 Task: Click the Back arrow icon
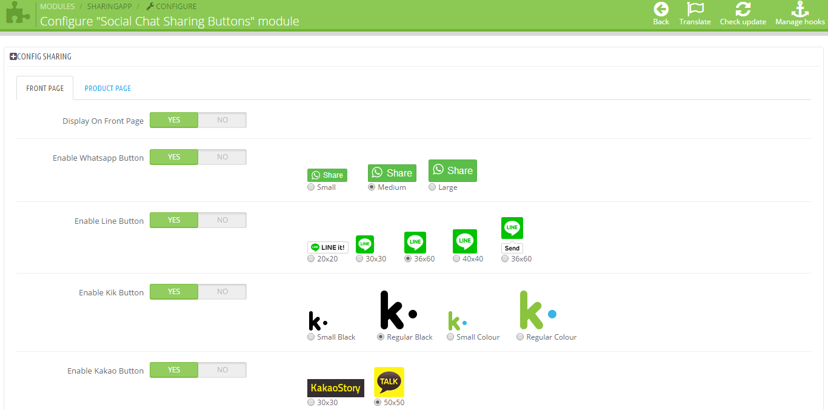pos(661,9)
